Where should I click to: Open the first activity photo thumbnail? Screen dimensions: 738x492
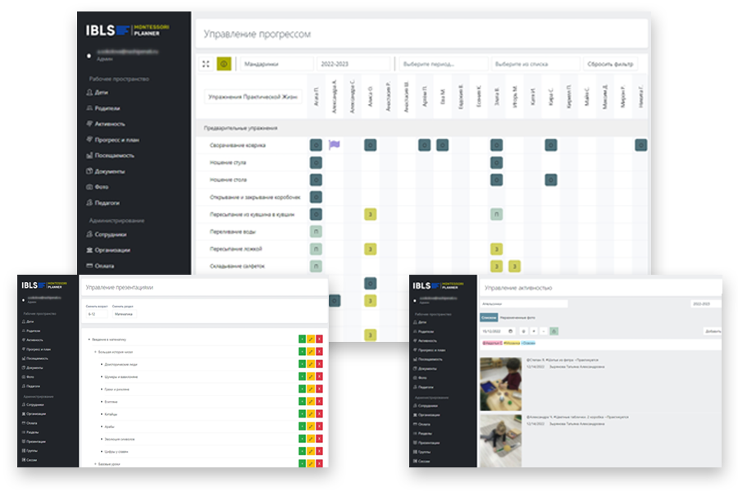pyautogui.click(x=500, y=384)
